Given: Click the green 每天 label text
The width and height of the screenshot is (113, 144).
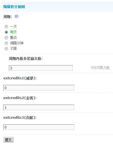Looking at the screenshot, I should (x=13, y=32).
